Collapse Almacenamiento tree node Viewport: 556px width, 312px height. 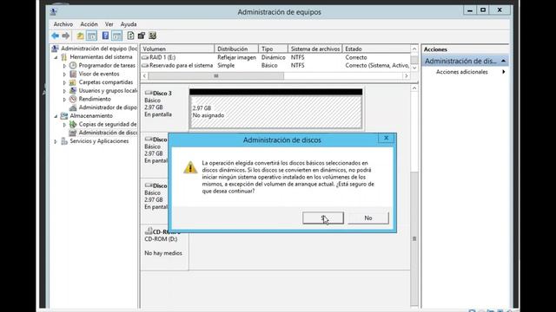click(56, 116)
